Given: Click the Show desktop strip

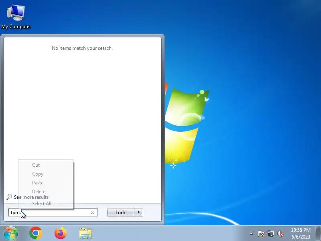Looking at the screenshot, I should click(x=318, y=233).
